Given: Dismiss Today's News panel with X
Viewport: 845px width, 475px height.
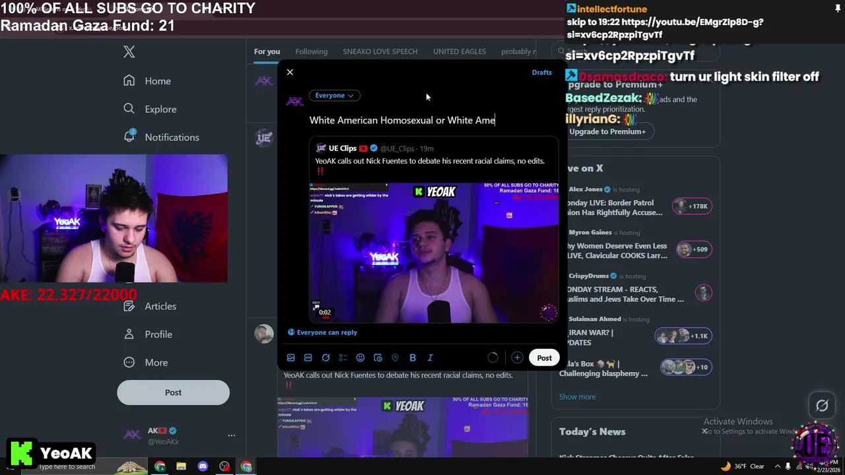Looking at the screenshot, I should tap(704, 431).
